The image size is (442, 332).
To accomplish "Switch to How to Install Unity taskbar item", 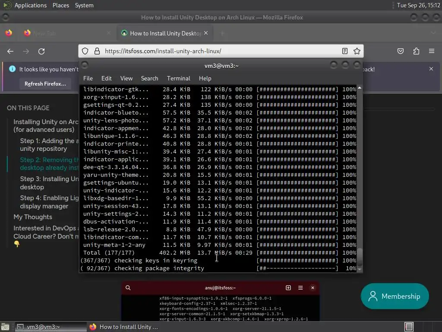I will click(124, 327).
